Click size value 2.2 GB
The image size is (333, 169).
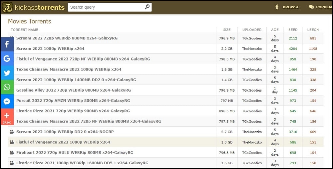pyautogui.click(x=227, y=48)
